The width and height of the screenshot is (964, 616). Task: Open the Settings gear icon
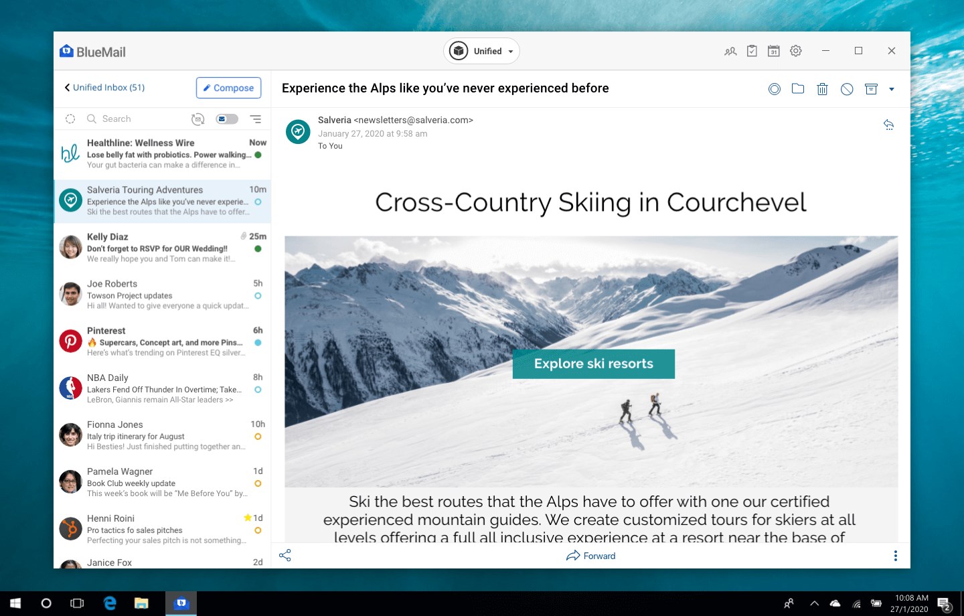coord(796,51)
